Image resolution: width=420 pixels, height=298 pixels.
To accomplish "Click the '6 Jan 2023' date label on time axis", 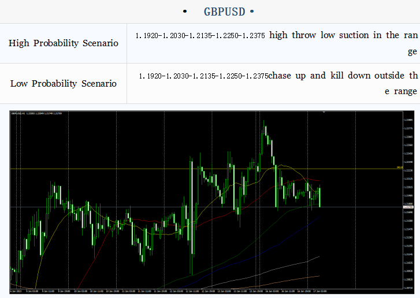I will pos(16,291).
